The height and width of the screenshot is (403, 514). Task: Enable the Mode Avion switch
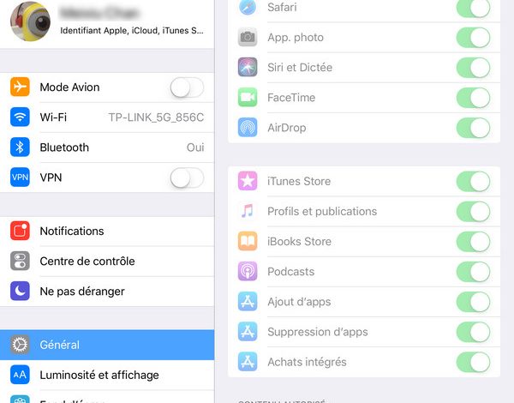(187, 87)
